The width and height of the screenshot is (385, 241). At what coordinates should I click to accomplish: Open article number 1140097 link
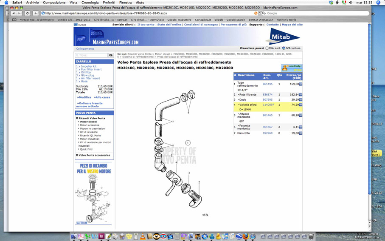(x=268, y=105)
